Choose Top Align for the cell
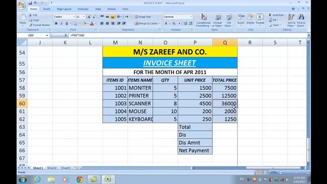The image size is (327, 184). click(102, 17)
